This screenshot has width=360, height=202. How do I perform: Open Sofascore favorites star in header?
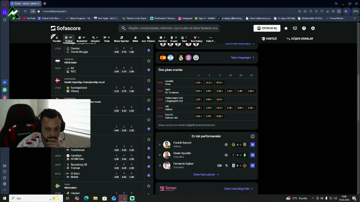[286, 28]
